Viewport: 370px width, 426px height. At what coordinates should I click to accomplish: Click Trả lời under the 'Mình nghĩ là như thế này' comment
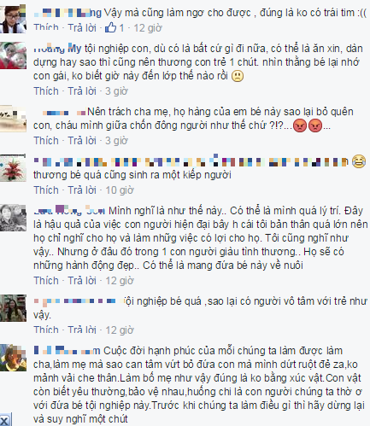pyautogui.click(x=82, y=281)
